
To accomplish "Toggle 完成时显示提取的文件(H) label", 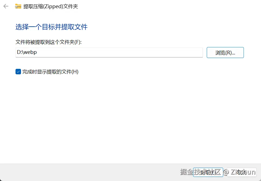I will tap(50, 72).
